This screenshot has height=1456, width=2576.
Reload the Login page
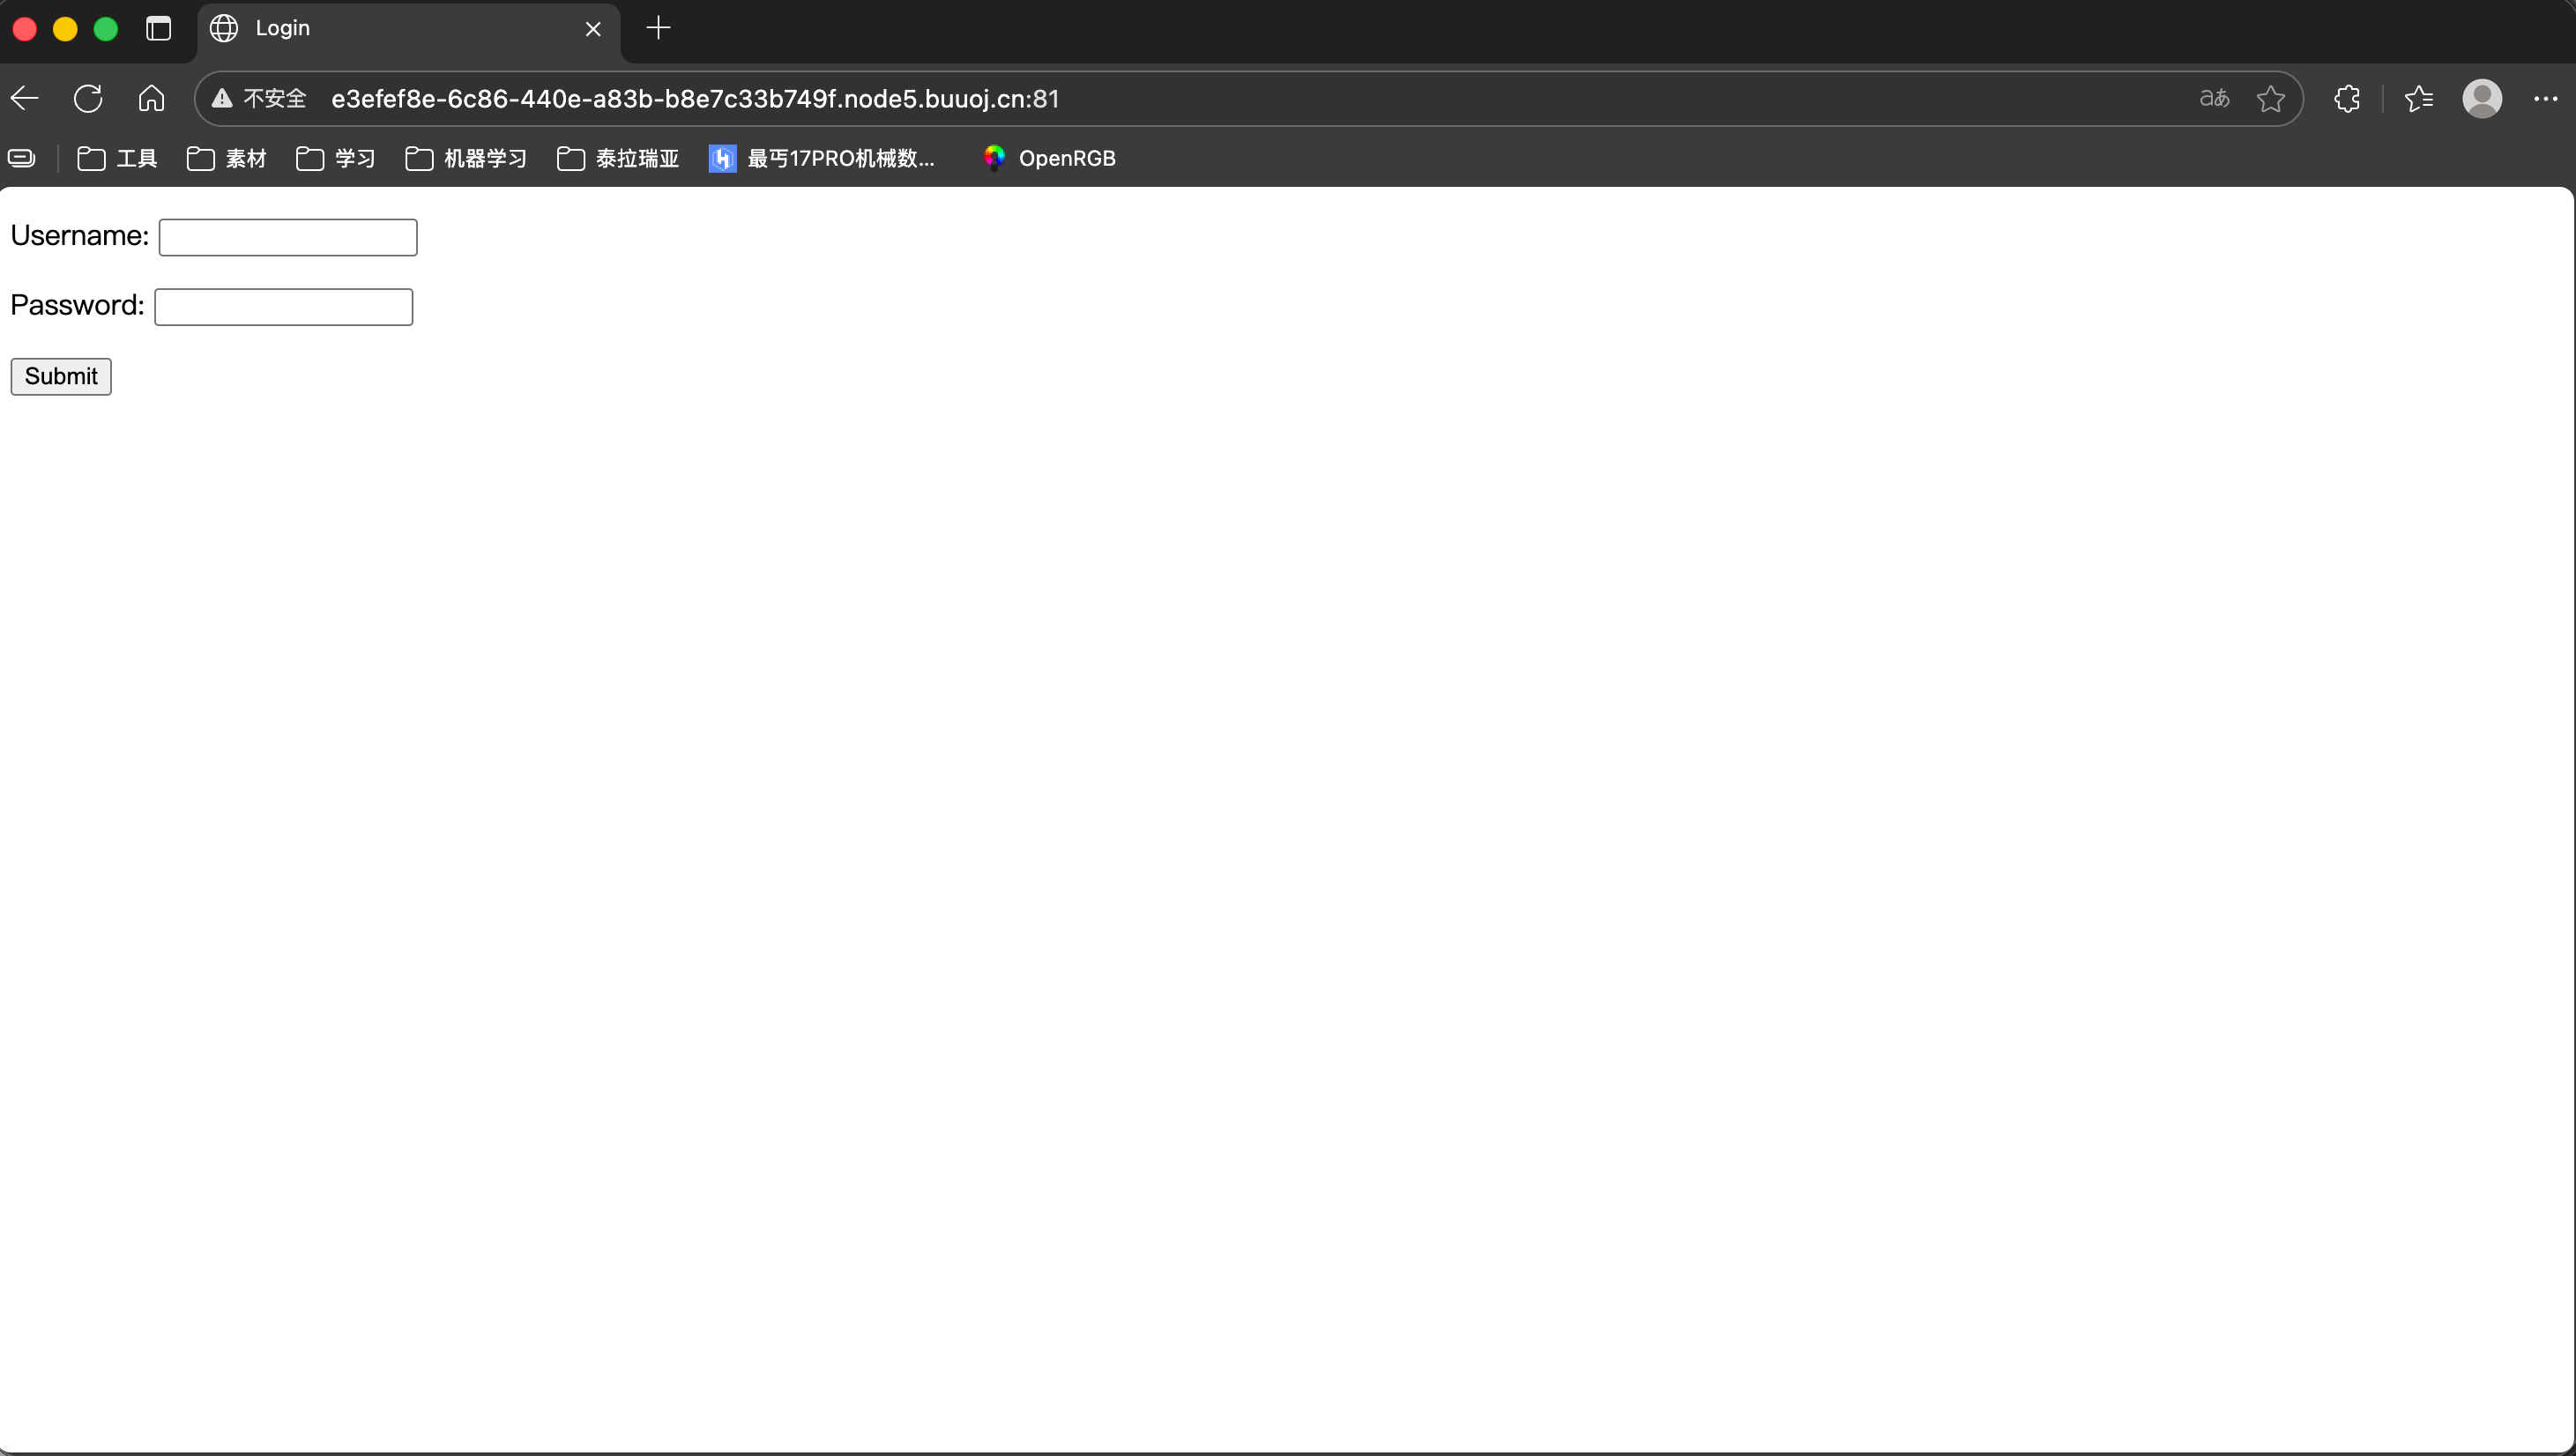coord(88,98)
